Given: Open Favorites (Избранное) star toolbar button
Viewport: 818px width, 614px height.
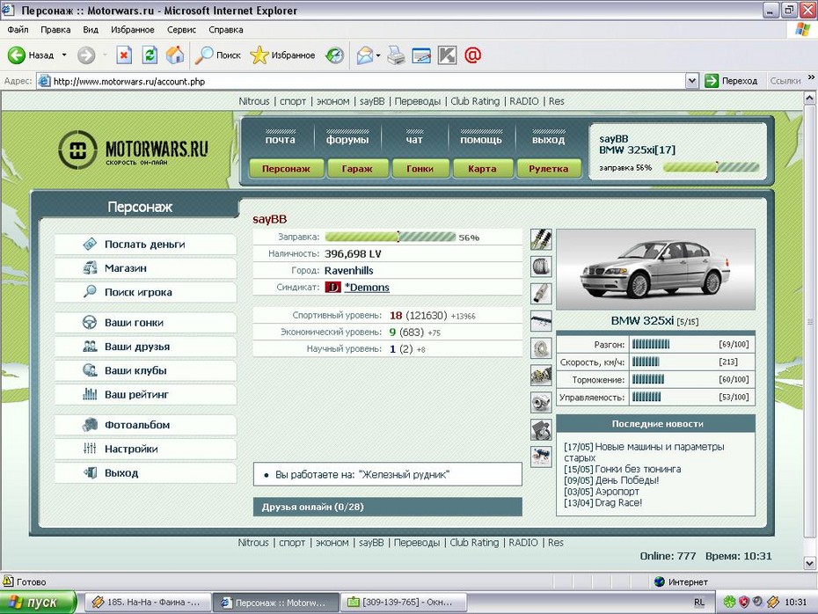Looking at the screenshot, I should click(x=282, y=55).
